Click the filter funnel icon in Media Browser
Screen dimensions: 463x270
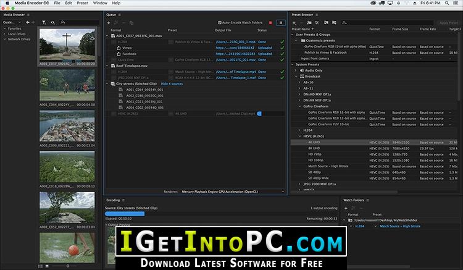[x=44, y=22]
